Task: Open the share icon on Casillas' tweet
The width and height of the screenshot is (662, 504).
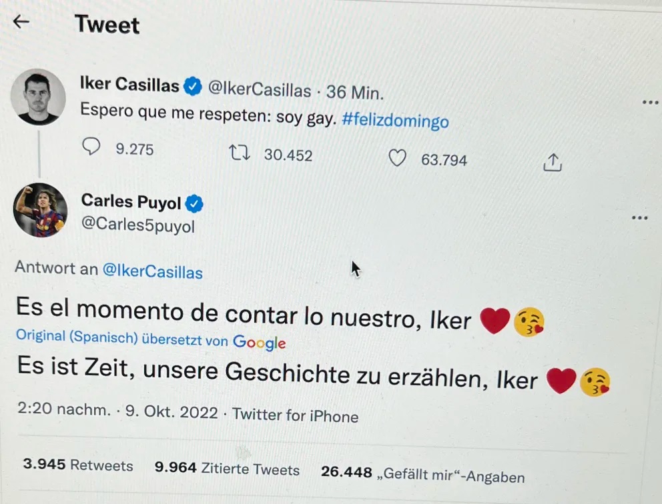Action: [x=552, y=162]
